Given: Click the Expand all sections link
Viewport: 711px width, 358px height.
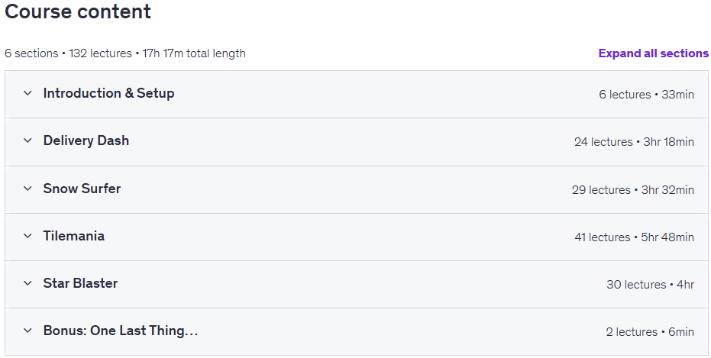Looking at the screenshot, I should [653, 53].
